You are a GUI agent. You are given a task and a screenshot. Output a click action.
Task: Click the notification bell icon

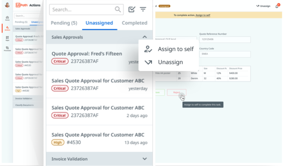pyautogui.click(x=277, y=6)
